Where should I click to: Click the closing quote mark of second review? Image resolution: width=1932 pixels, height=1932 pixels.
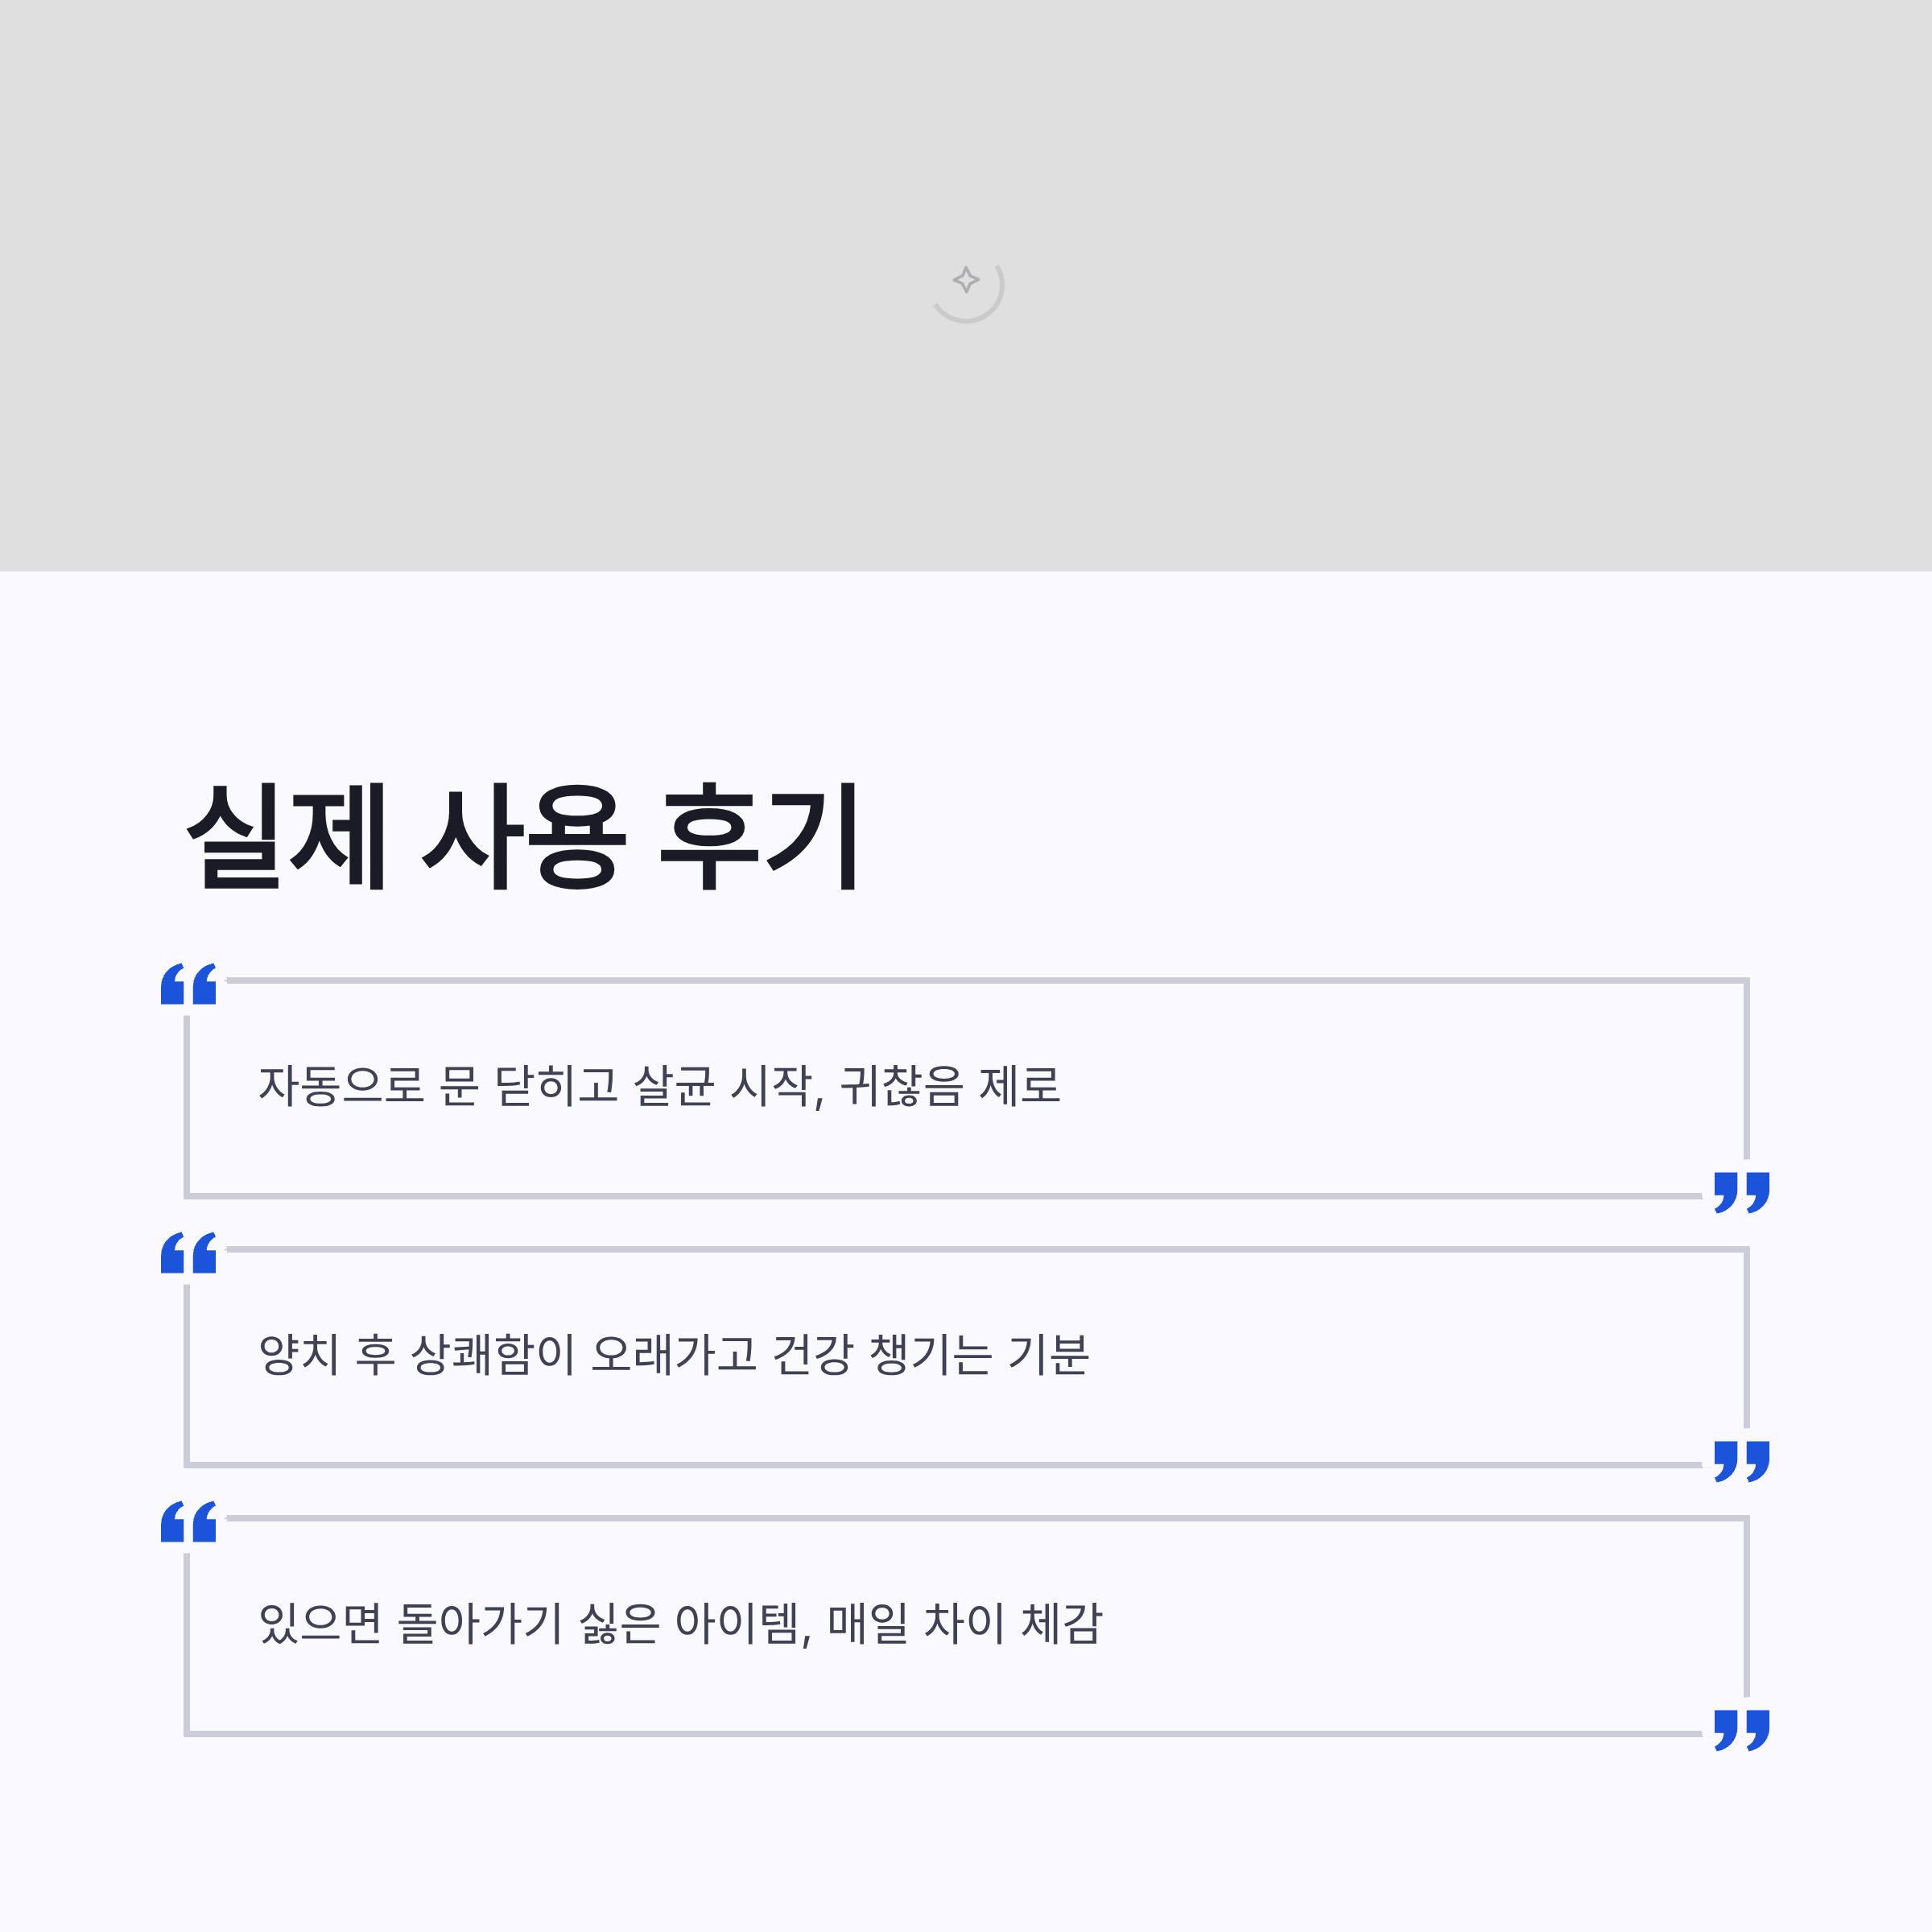1741,1461
